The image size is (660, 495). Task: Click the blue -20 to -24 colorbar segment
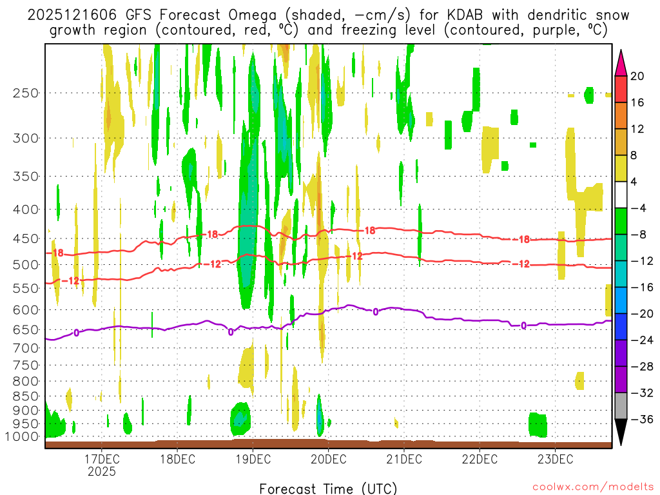pyautogui.click(x=621, y=327)
